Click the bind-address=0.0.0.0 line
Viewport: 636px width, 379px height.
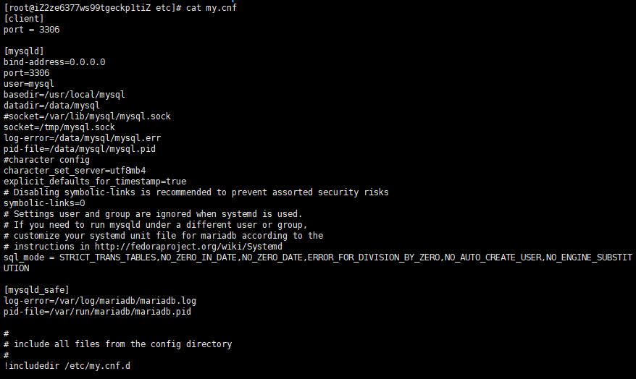coord(54,62)
